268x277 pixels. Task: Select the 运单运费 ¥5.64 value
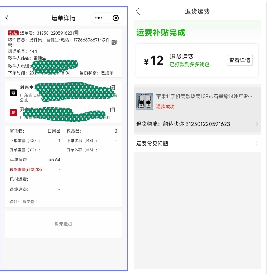[x=55, y=160]
